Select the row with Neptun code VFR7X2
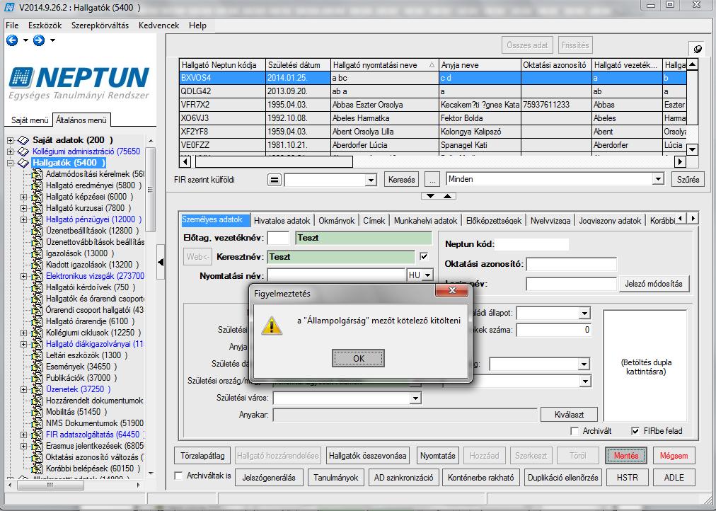The image size is (716, 511). 433,105
